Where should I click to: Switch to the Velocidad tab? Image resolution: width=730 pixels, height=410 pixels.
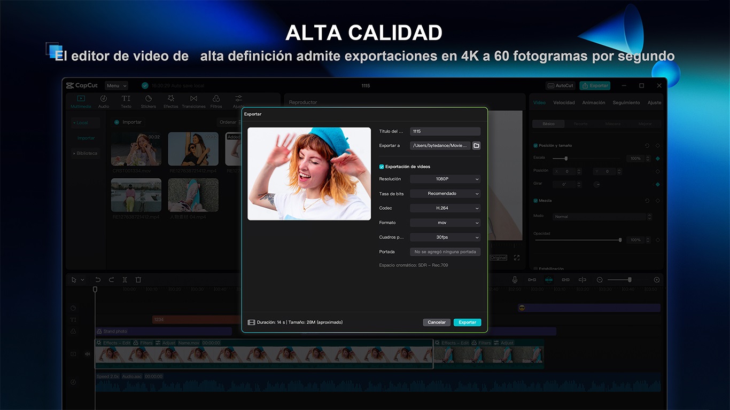click(x=564, y=102)
